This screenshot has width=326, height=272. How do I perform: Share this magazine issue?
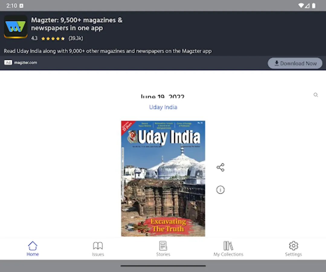pyautogui.click(x=220, y=167)
